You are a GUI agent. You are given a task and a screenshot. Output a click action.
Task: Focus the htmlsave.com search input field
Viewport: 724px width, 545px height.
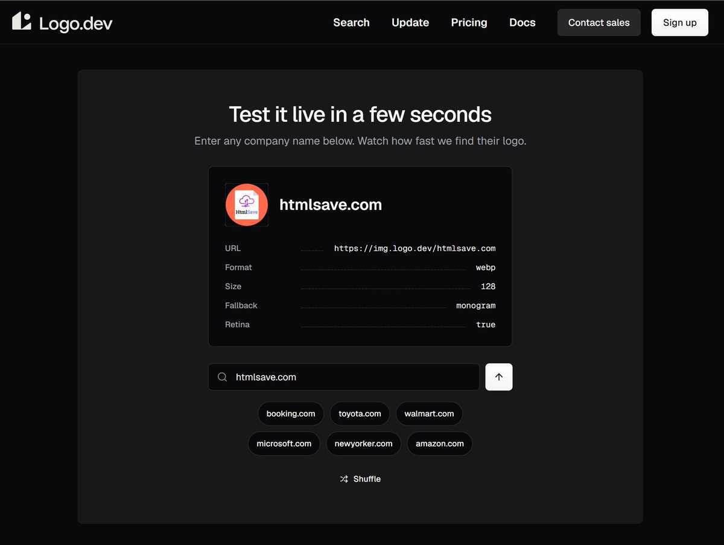click(344, 377)
